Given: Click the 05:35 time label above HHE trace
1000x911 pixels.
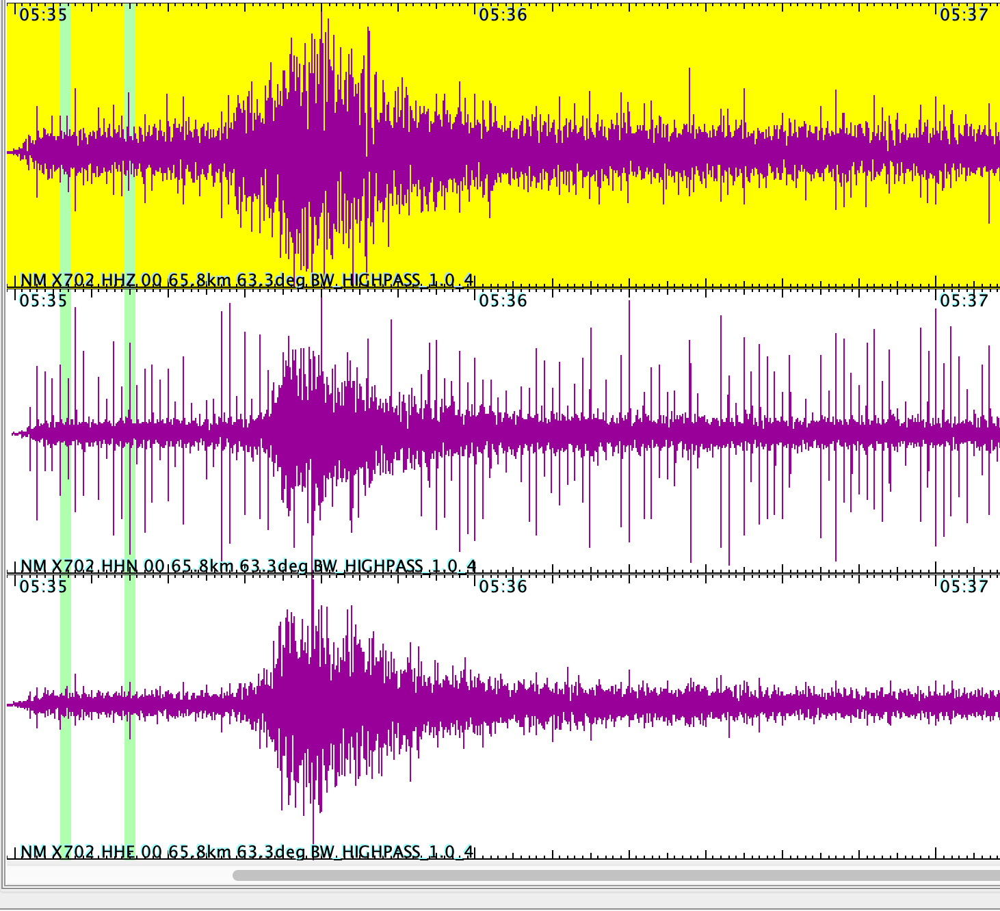Looking at the screenshot, I should coord(43,586).
